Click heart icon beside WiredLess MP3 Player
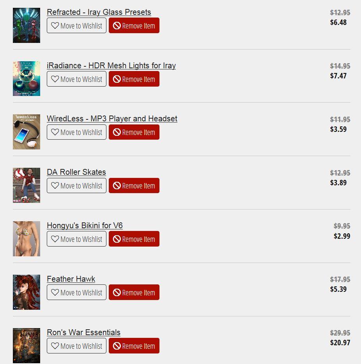 tap(55, 132)
